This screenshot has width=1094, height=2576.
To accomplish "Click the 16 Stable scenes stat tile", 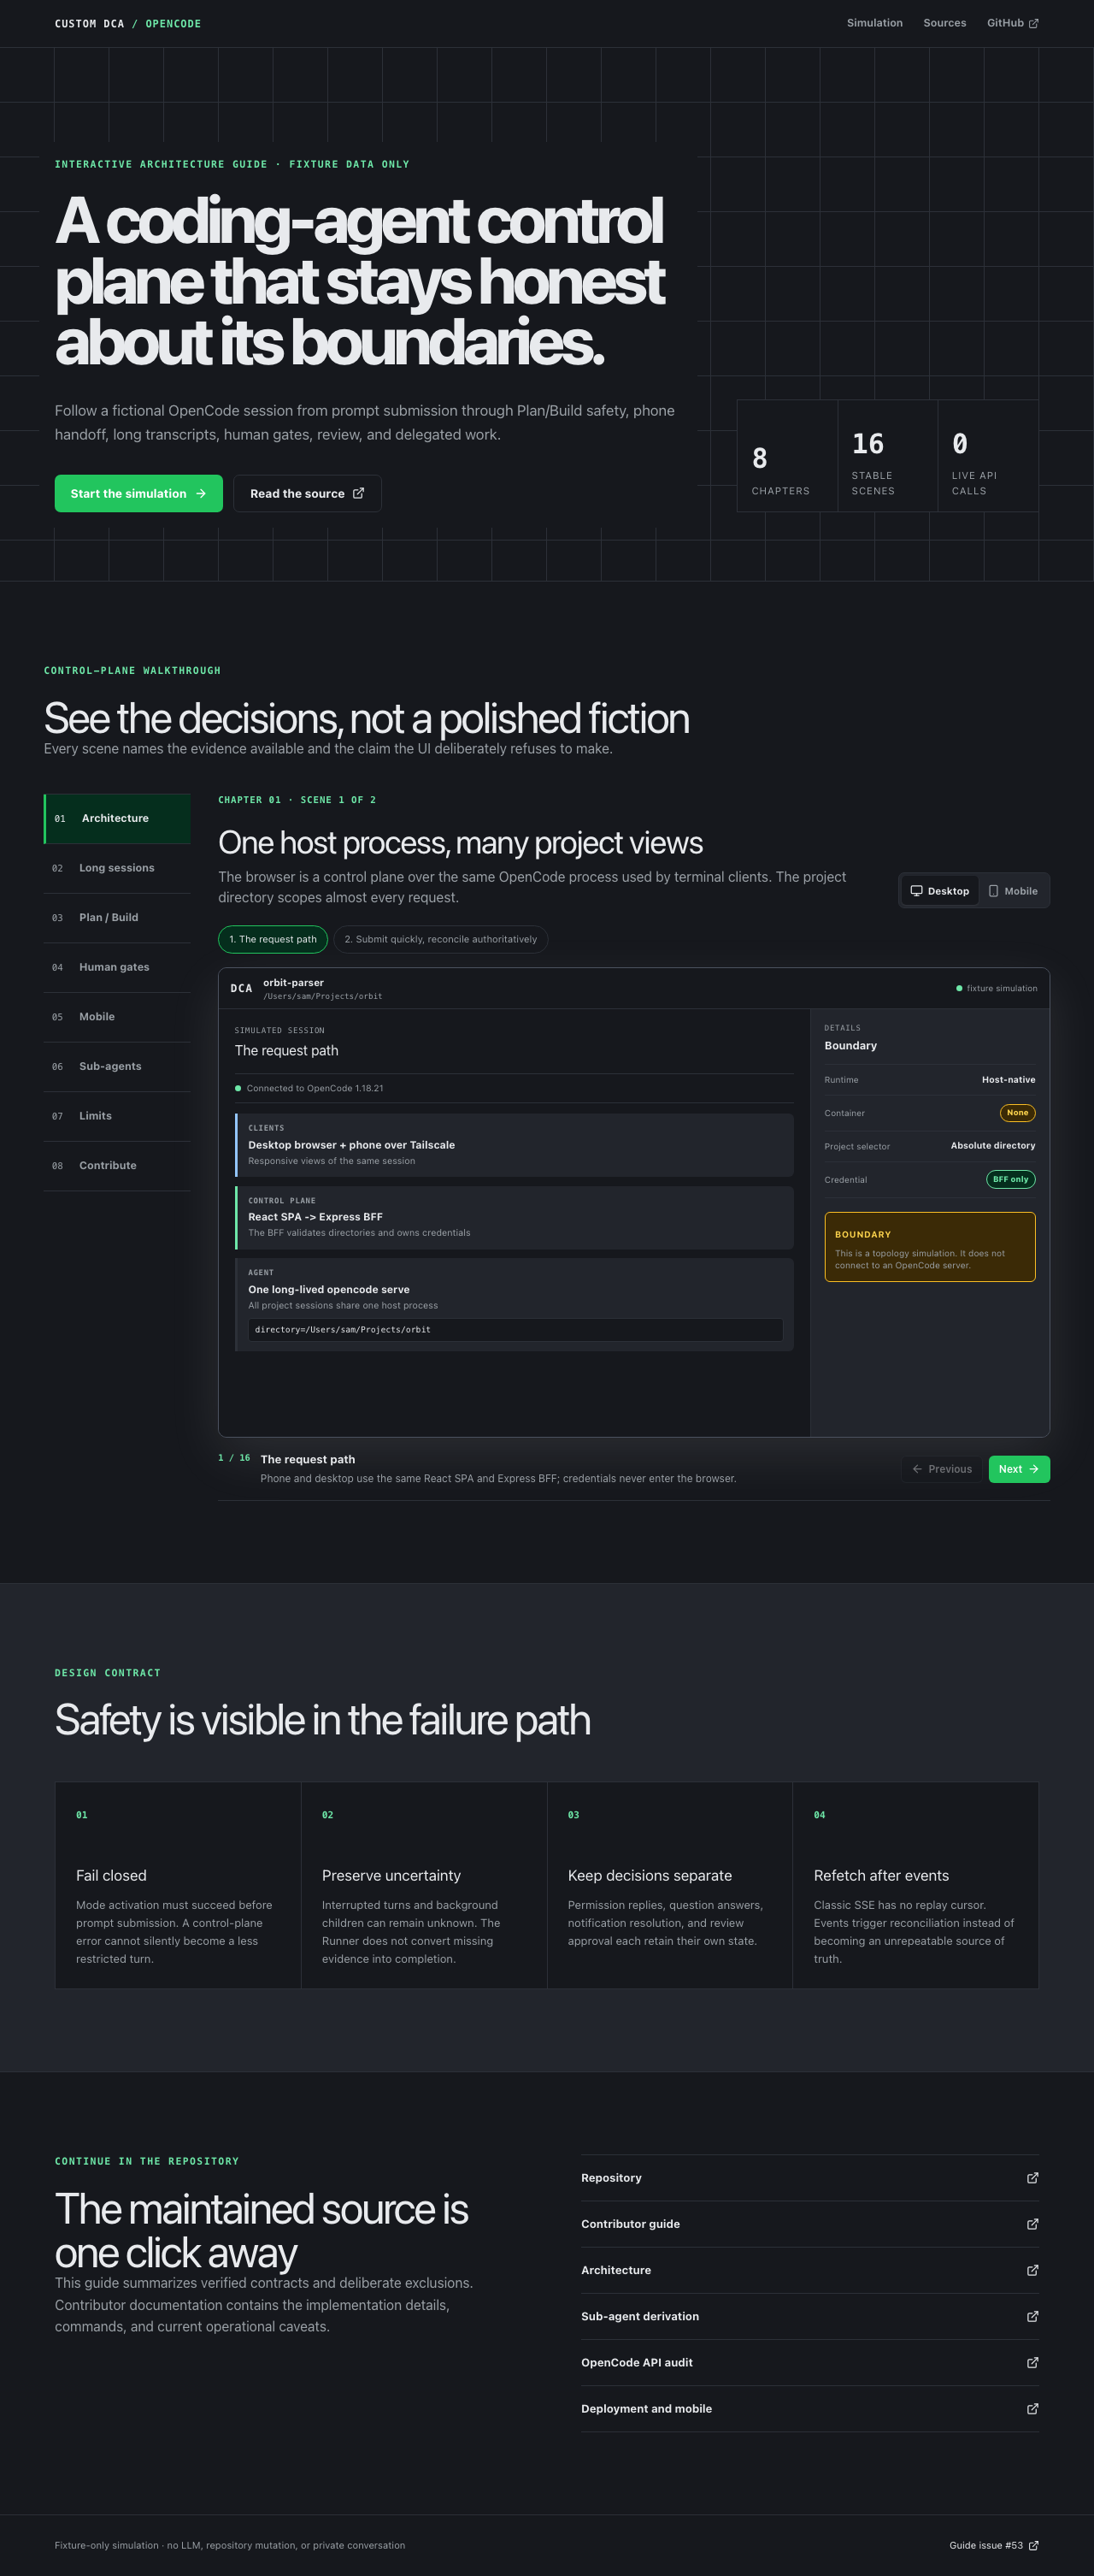I will pyautogui.click(x=887, y=456).
